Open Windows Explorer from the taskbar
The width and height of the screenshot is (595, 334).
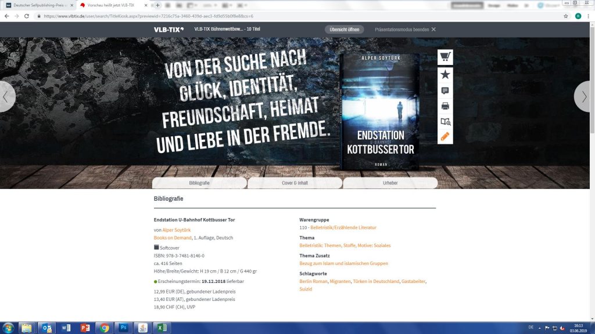coord(27,328)
